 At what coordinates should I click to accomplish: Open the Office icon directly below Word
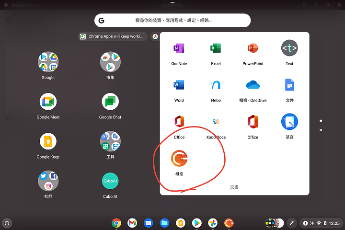179,122
